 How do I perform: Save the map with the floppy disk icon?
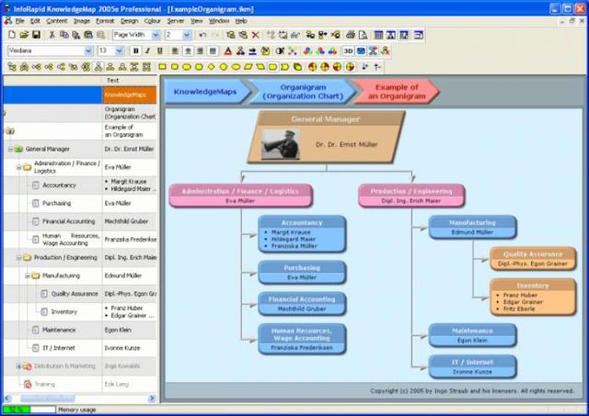tap(36, 35)
